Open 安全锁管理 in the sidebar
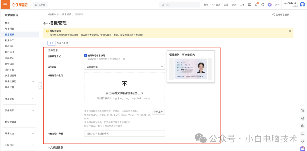This screenshot has width=307, height=151. (11, 76)
